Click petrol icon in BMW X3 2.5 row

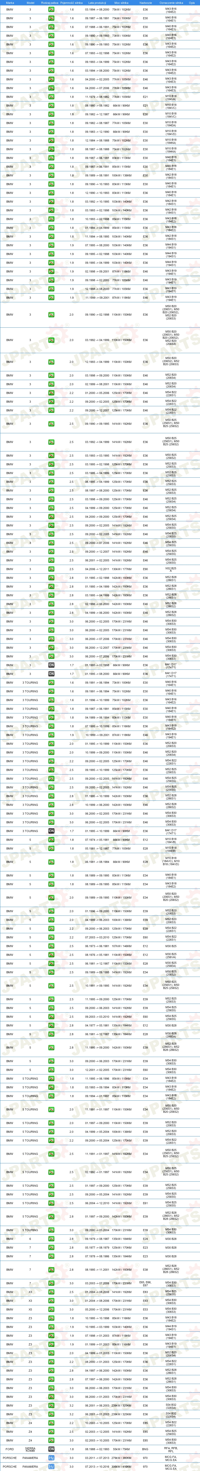pos(51,1292)
